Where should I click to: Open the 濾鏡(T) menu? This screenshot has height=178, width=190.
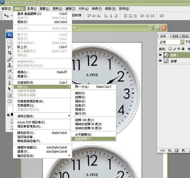click(x=70, y=9)
